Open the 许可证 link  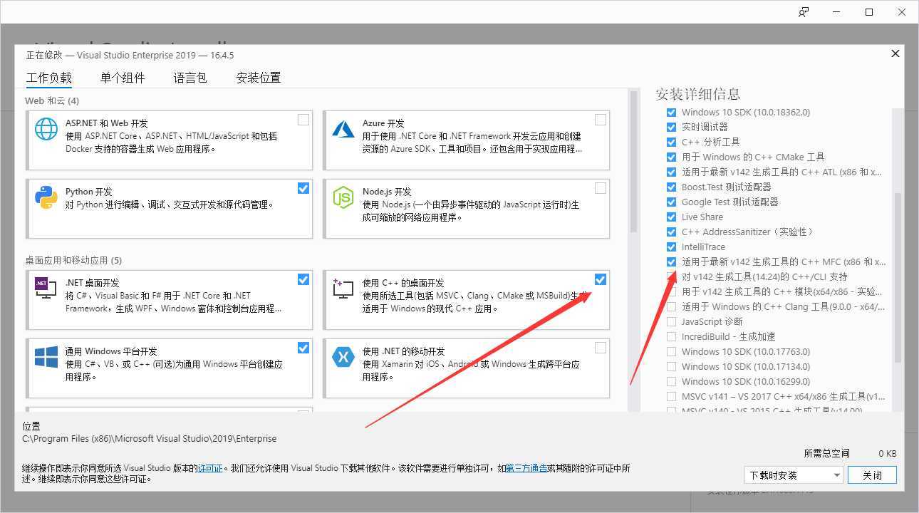[x=210, y=468]
